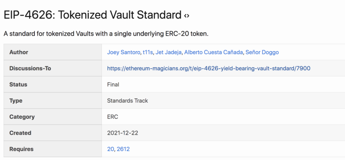This screenshot has height=160, width=345.
Task: Open author Joey Santoro's link
Action: (x=124, y=52)
